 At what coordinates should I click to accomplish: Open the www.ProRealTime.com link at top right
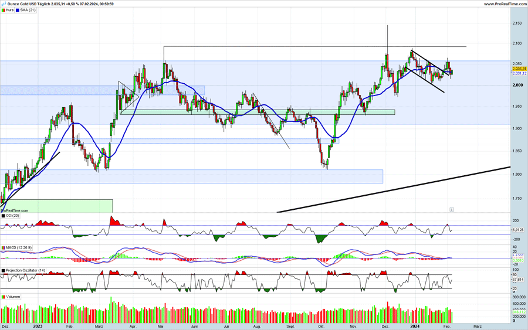503,4
